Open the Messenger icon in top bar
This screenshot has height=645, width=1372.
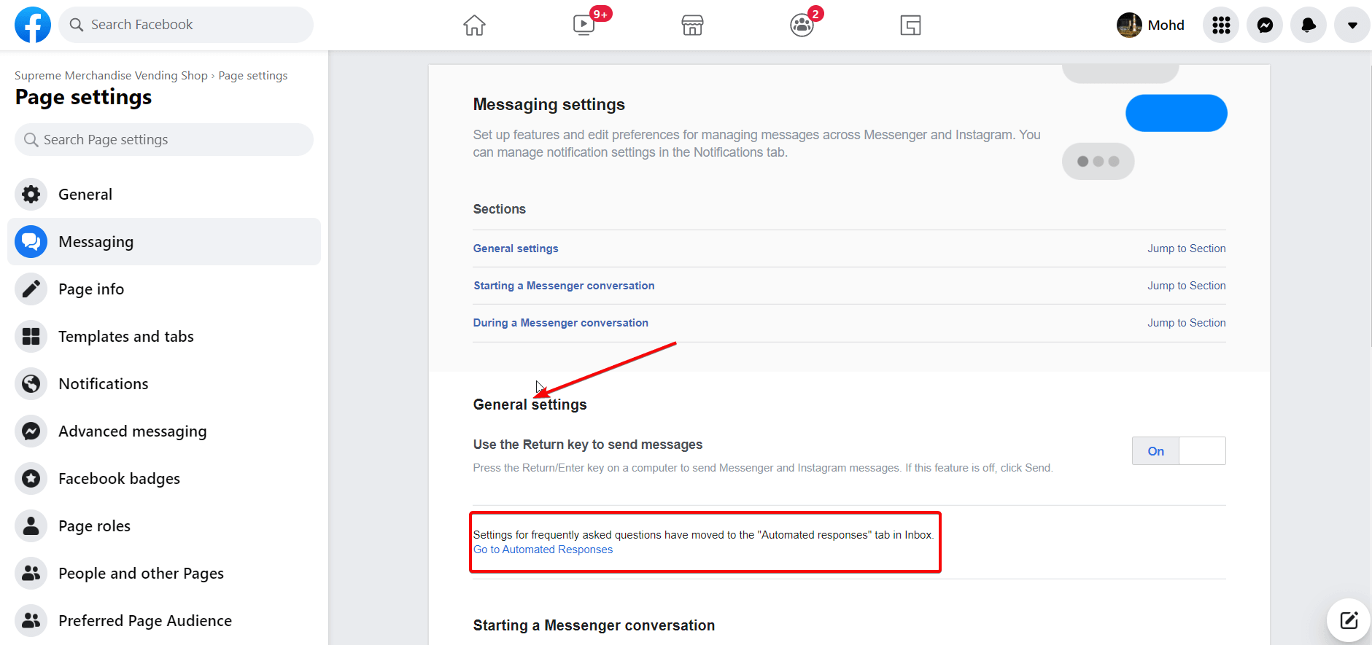tap(1265, 26)
